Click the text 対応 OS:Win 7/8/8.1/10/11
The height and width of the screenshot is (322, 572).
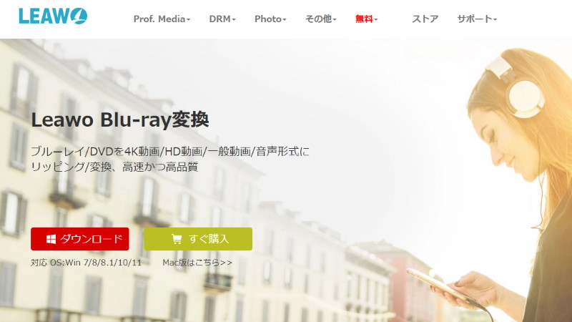86,263
